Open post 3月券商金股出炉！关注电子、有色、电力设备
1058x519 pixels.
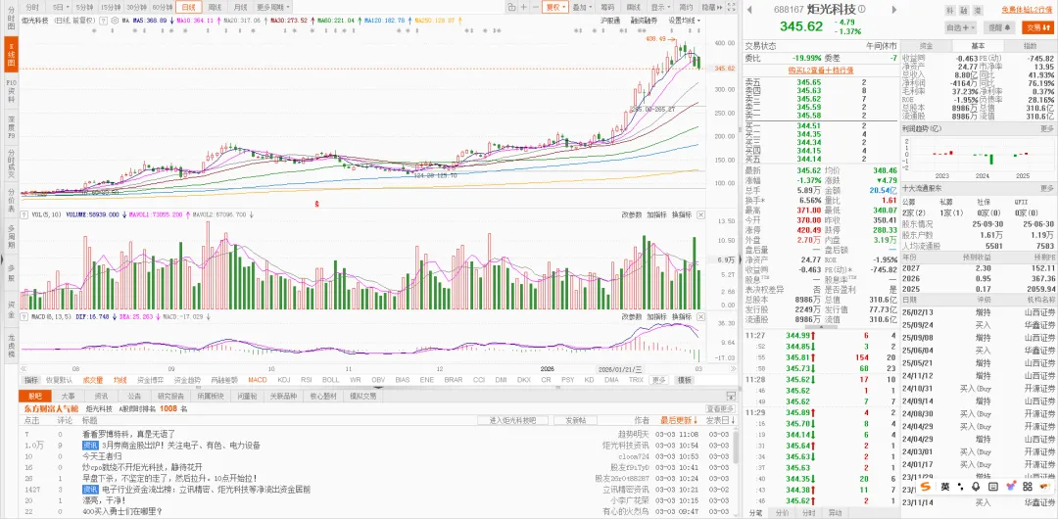tap(181, 446)
